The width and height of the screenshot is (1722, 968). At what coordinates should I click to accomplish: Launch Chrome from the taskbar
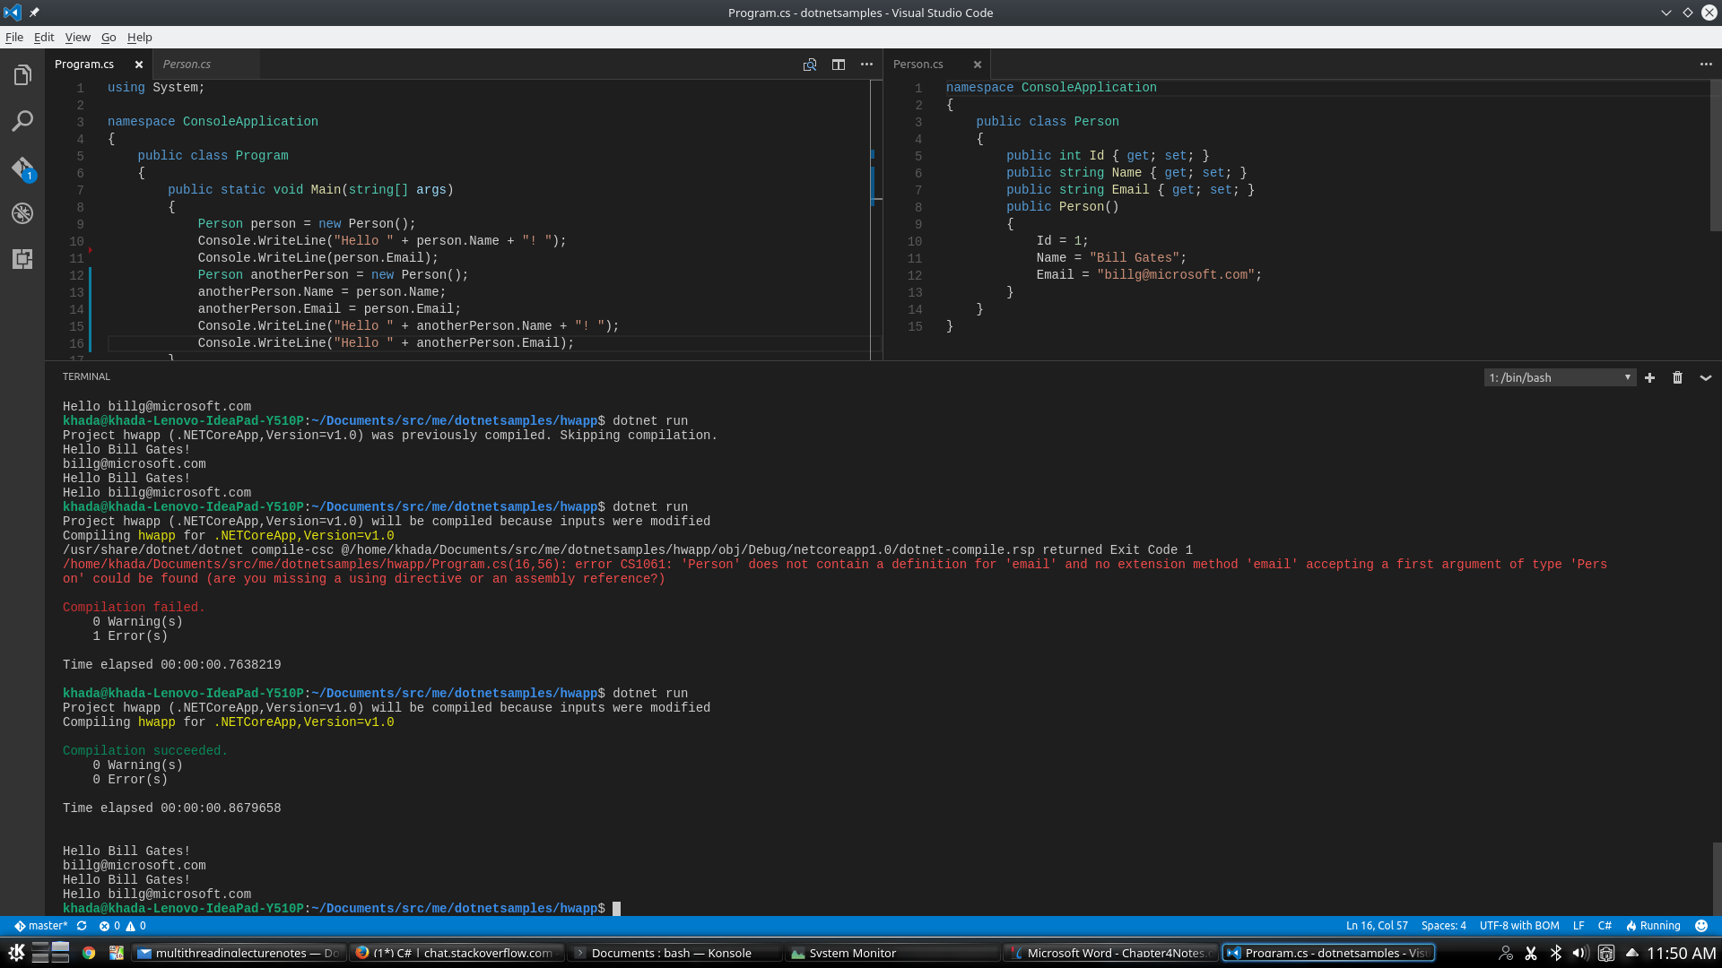89,953
